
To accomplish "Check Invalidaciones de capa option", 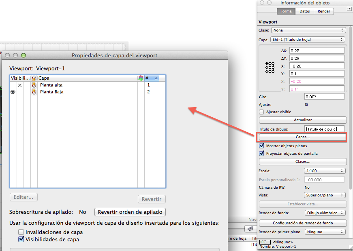I will [x=21, y=232].
